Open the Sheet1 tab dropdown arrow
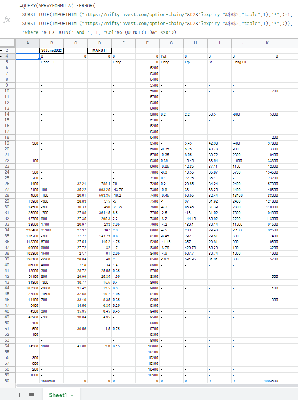298x400 pixels. pyautogui.click(x=72, y=395)
